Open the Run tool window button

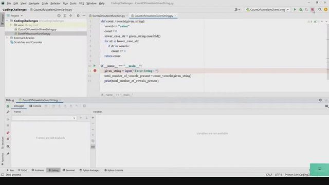(10, 170)
